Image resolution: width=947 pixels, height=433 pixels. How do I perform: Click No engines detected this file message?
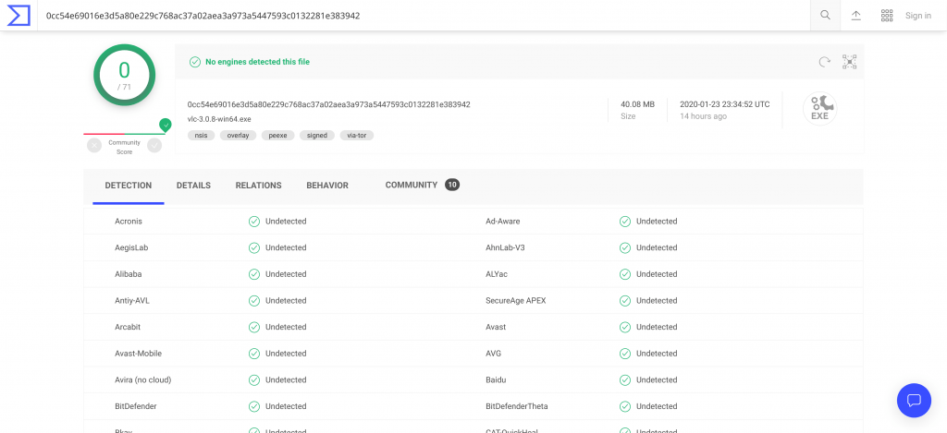(x=258, y=62)
